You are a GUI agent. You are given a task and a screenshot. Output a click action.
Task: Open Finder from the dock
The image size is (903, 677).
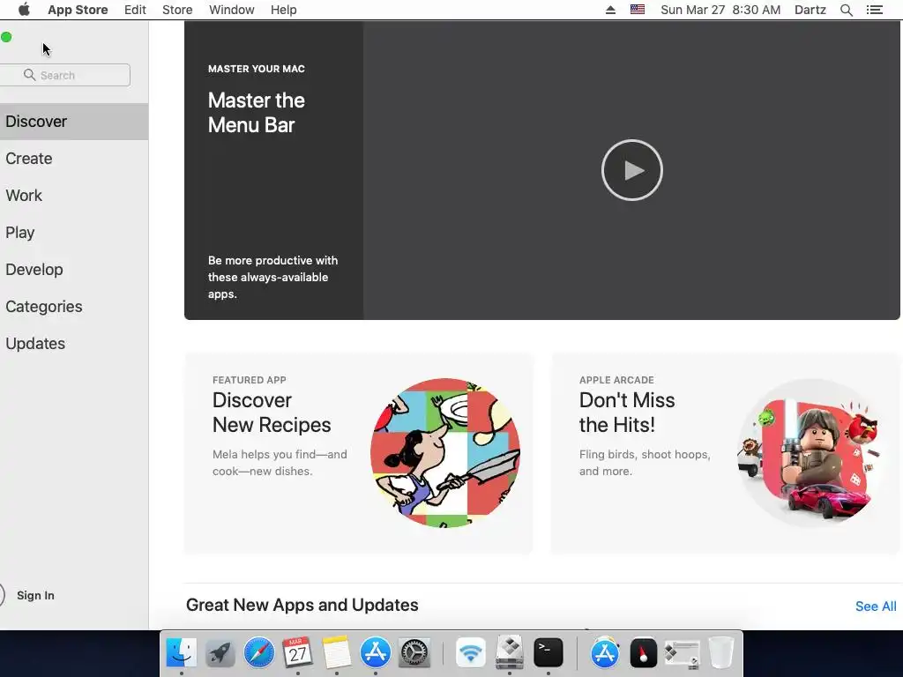(x=182, y=653)
